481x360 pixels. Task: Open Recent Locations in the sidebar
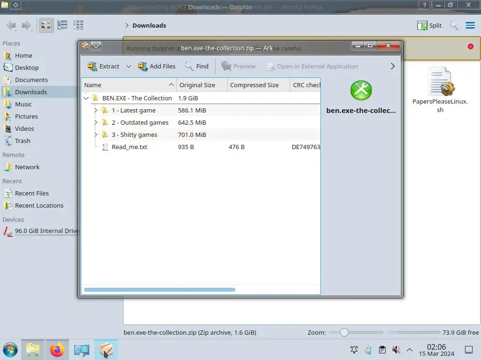39,206
